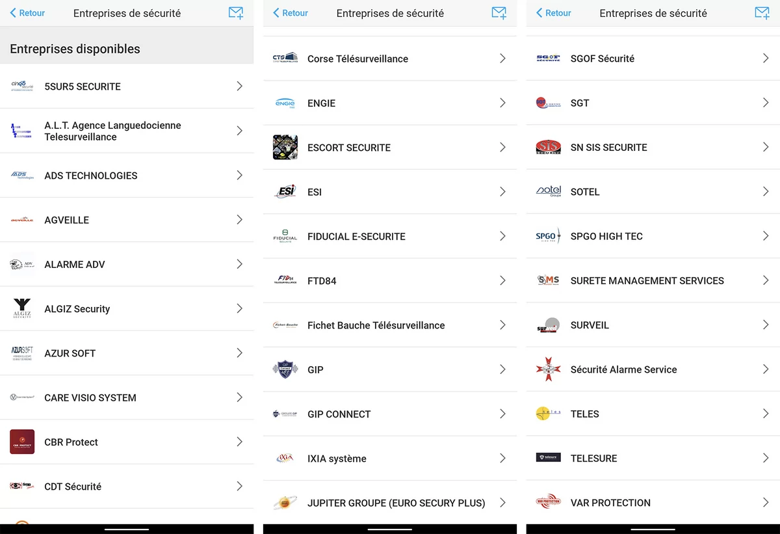Tap the SN SIS SECURITE red logo
780x534 pixels.
[x=549, y=148]
